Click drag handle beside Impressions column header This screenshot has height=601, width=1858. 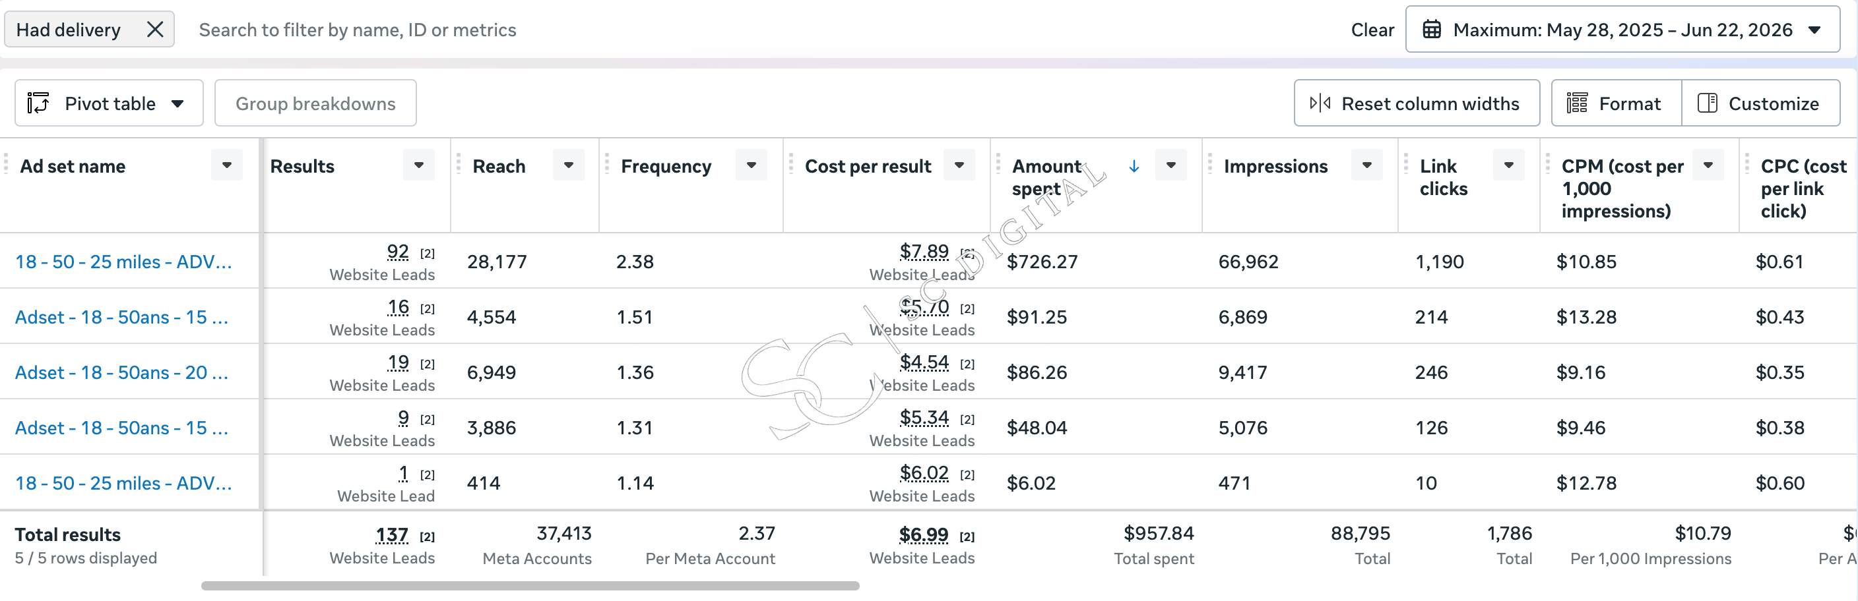(1209, 164)
